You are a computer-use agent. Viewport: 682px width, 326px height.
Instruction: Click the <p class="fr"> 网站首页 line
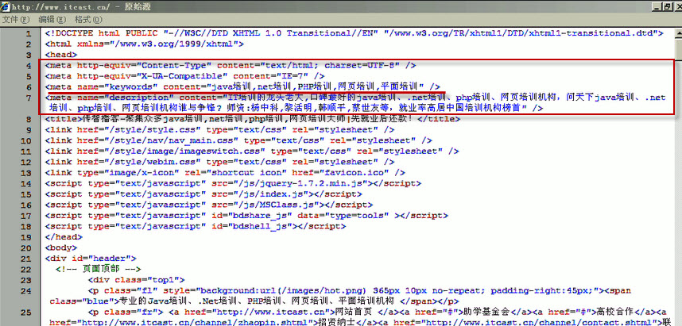tap(378, 311)
